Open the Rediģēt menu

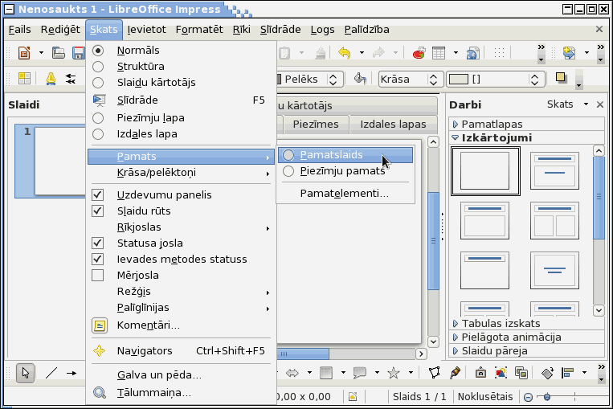(60, 30)
